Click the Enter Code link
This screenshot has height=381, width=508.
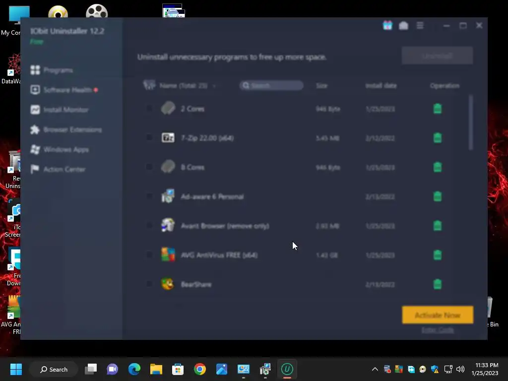[438, 330]
